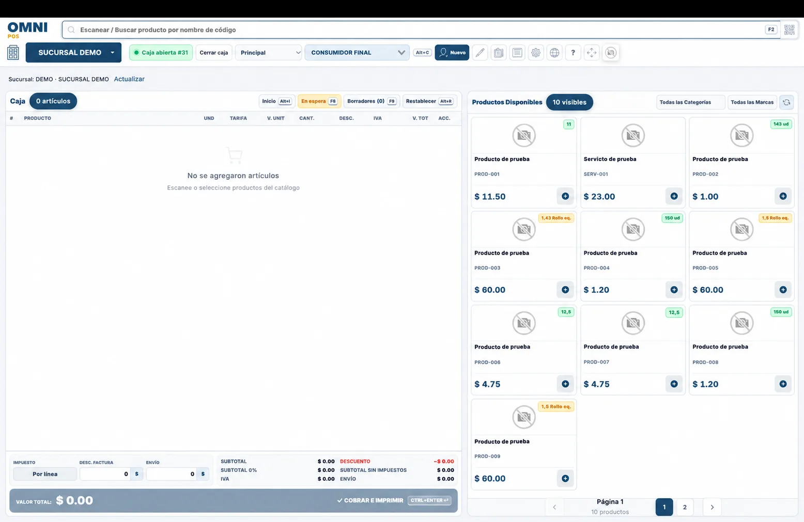Toggle the Por línea tax mode
This screenshot has height=522, width=804.
pyautogui.click(x=45, y=474)
